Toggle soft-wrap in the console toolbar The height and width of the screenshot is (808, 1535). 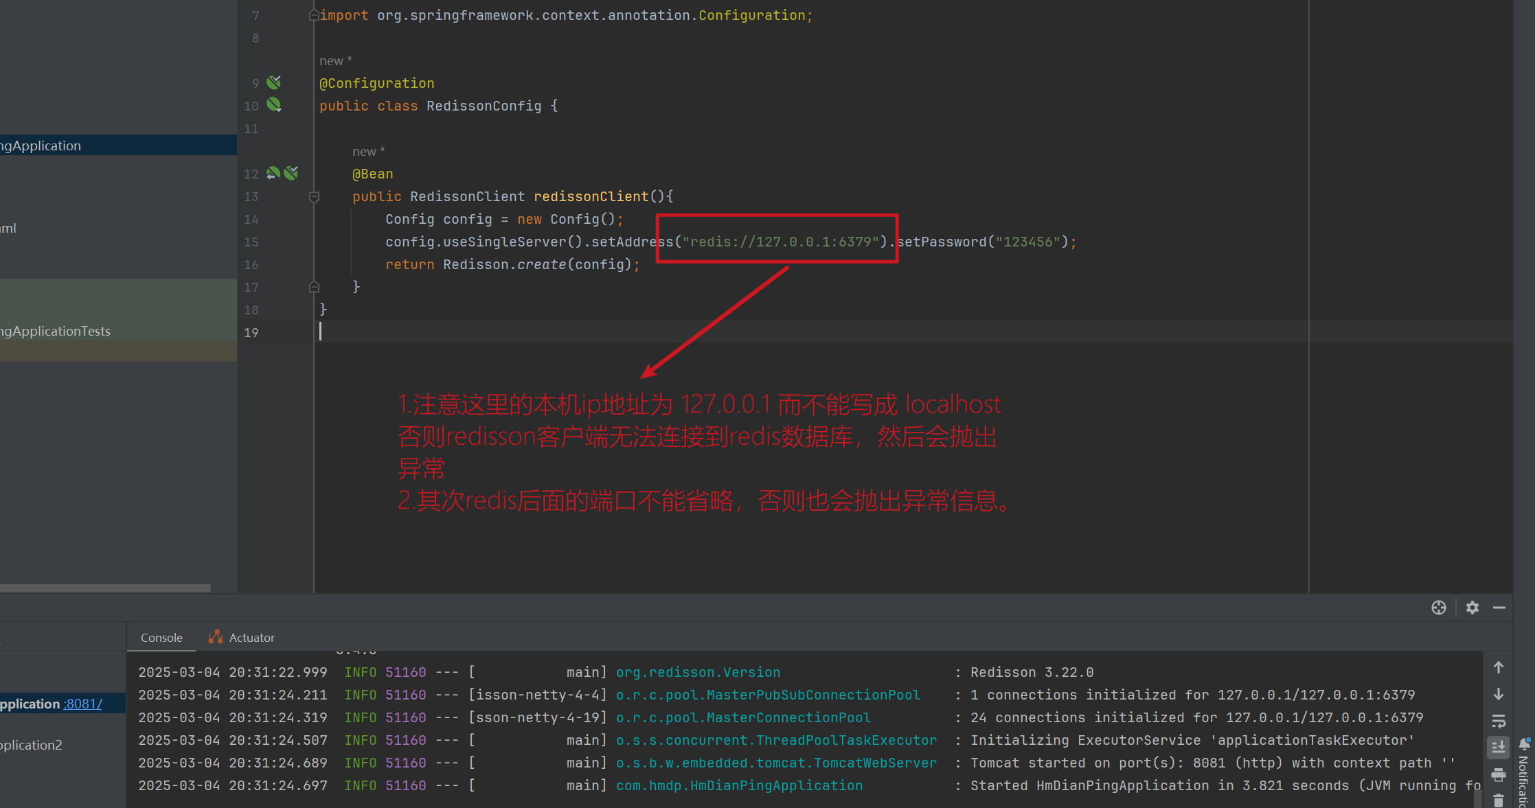[1499, 721]
